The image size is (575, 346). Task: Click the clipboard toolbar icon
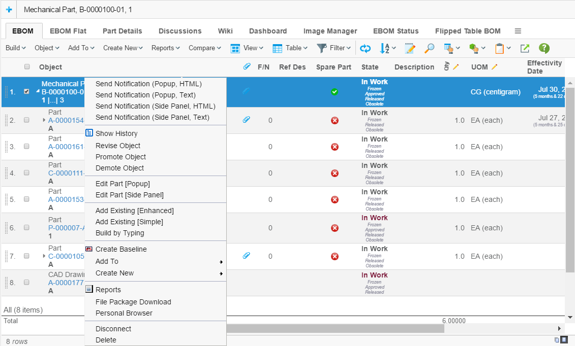499,48
